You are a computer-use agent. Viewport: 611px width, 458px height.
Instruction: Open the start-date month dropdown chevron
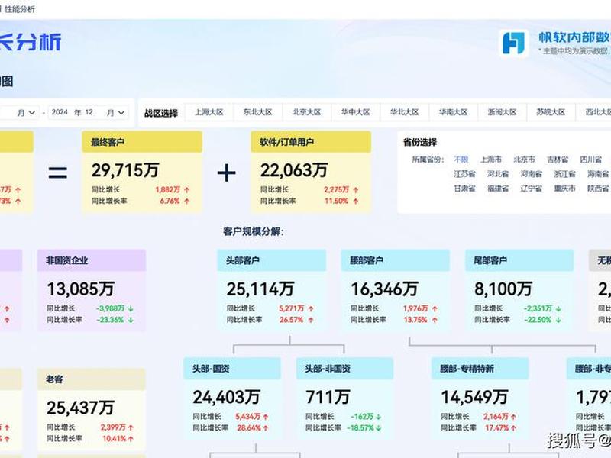coord(32,112)
